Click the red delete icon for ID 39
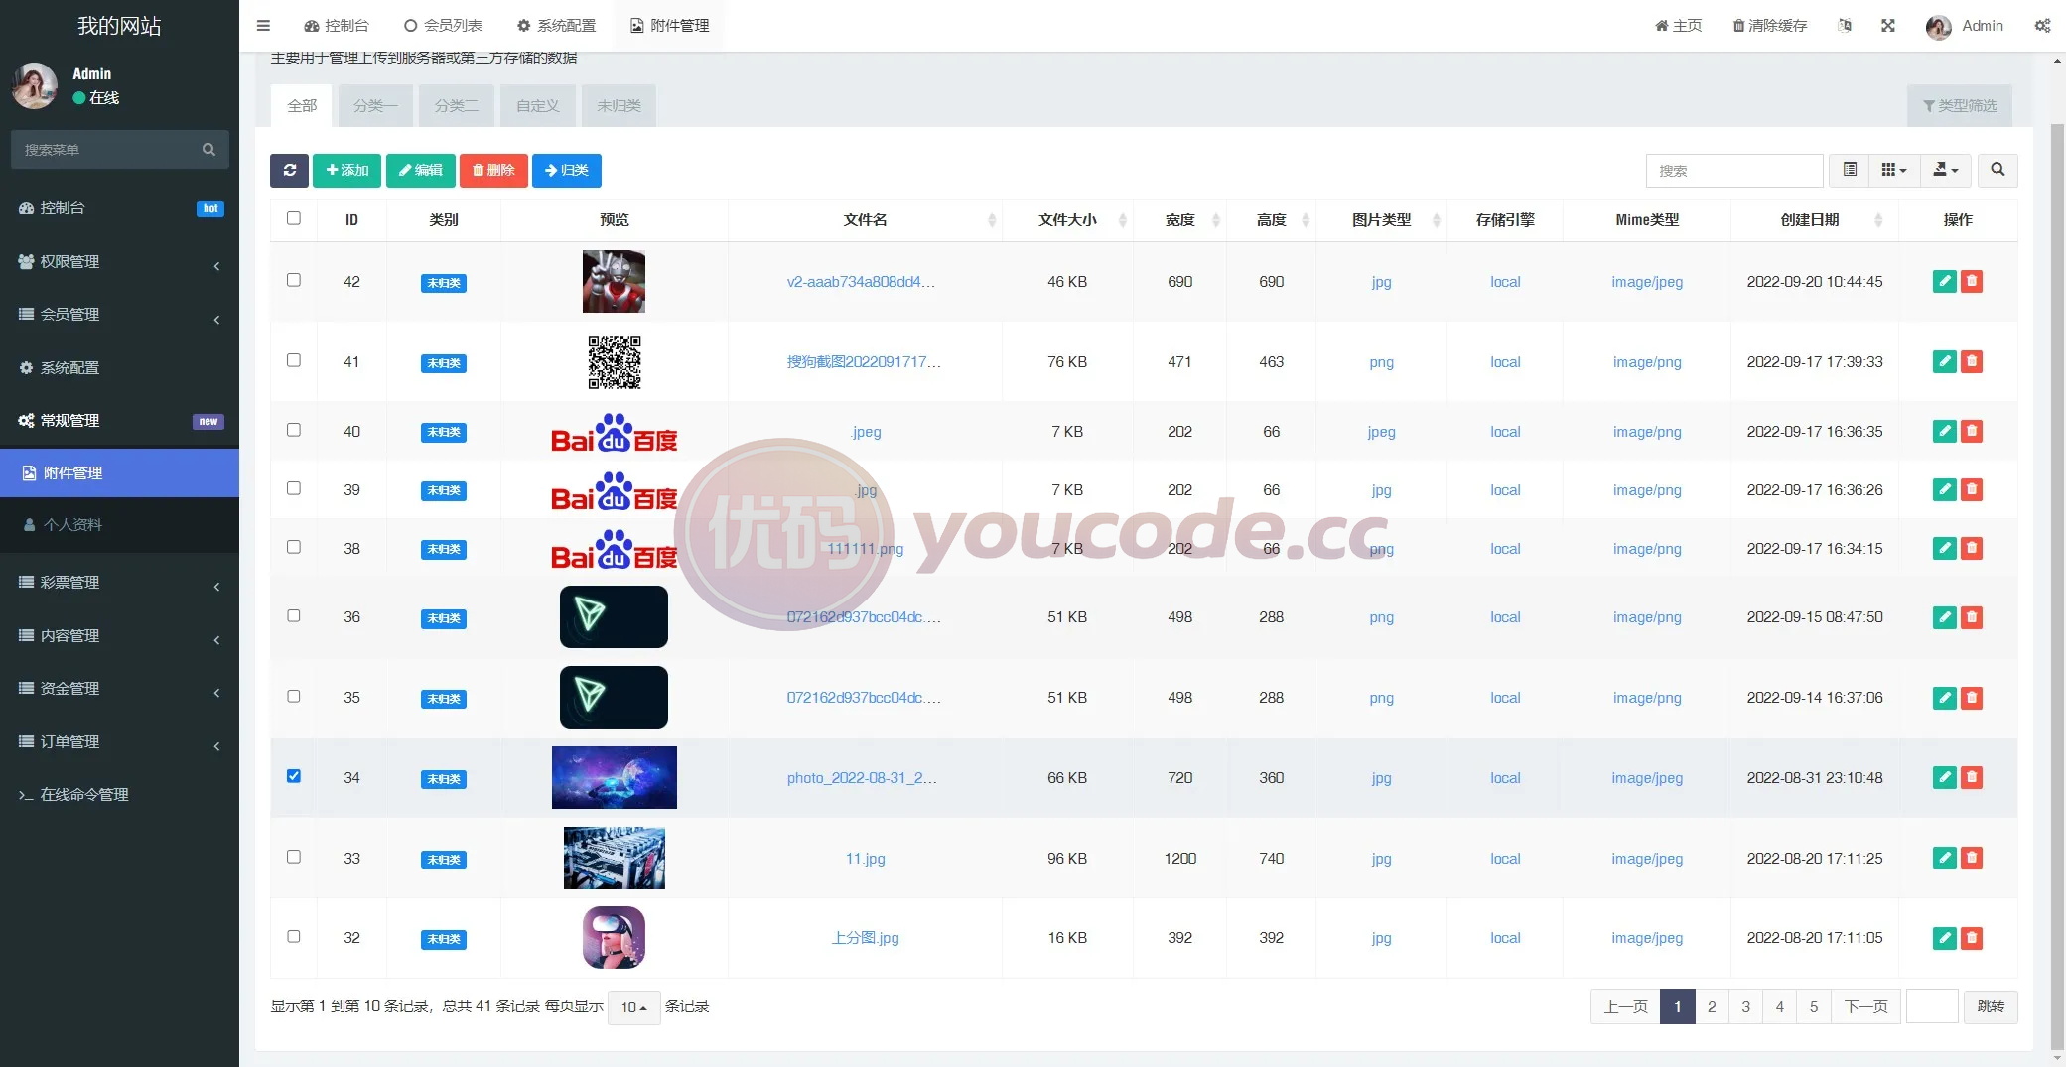The height and width of the screenshot is (1067, 2066). [1972, 489]
